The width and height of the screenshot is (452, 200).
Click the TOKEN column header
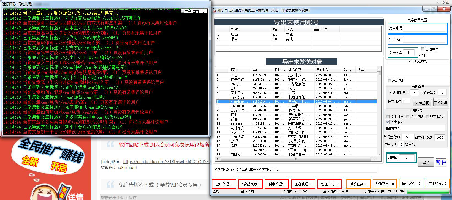coord(235,29)
